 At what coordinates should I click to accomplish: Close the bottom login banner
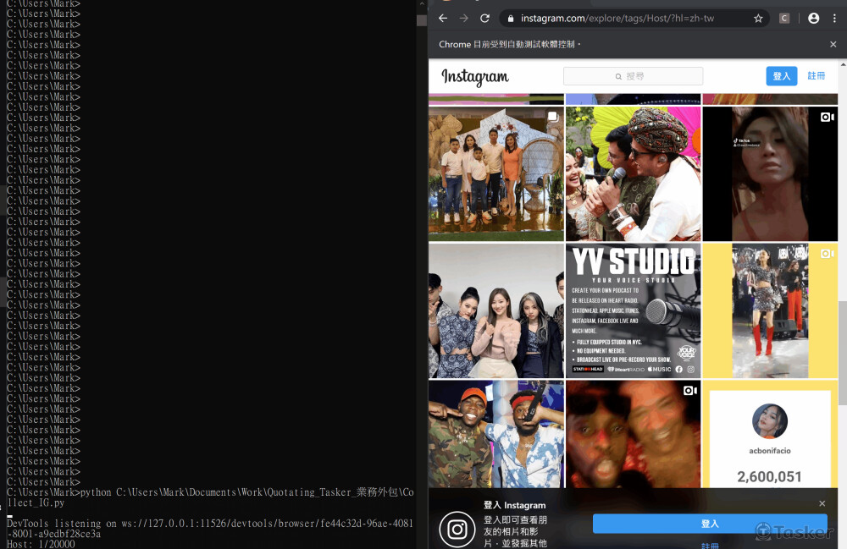click(x=822, y=503)
